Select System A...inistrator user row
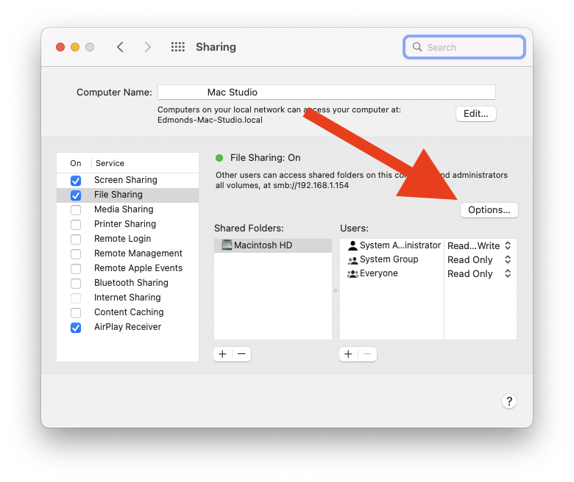574x482 pixels. [x=391, y=245]
